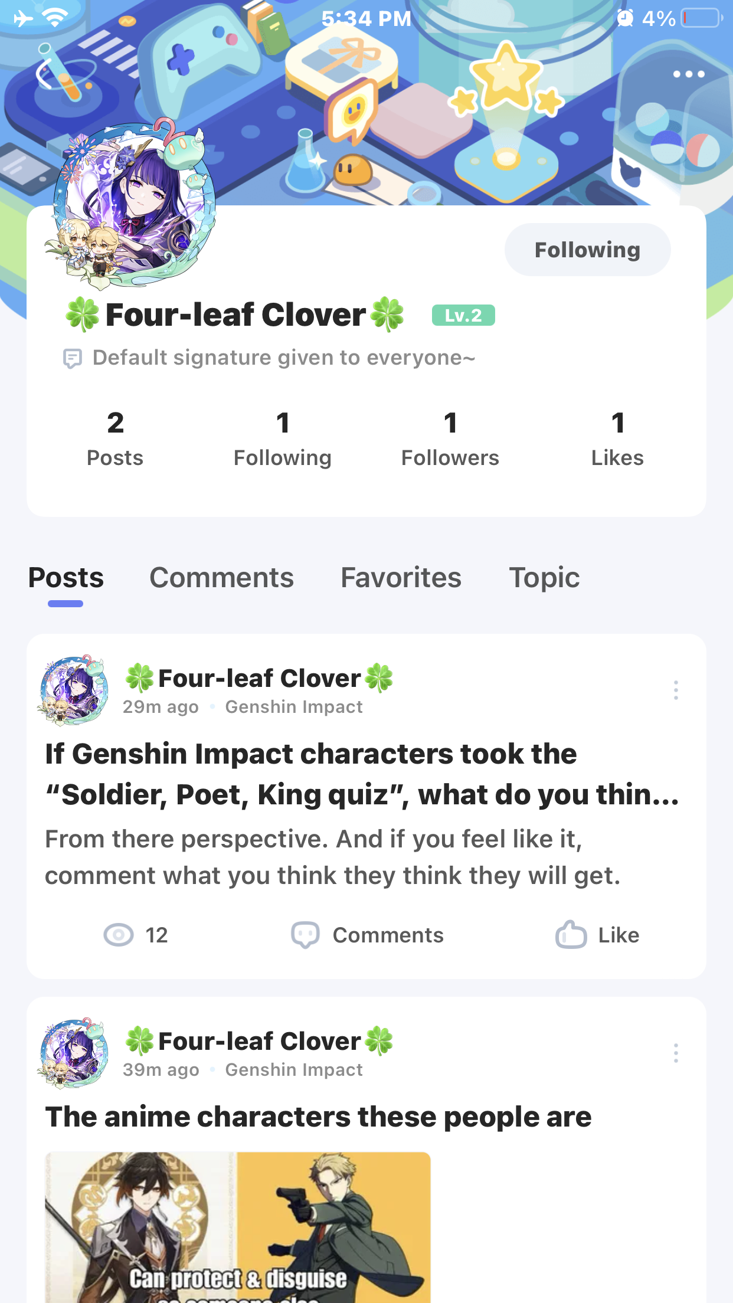Tap the eye views icon on first post
733x1303 pixels.
[x=119, y=935]
